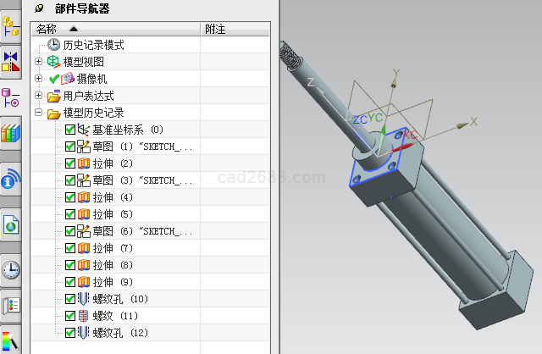Click the 附注 column header

(215, 29)
